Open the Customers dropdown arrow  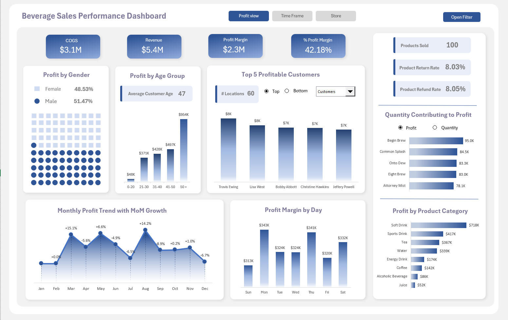(x=350, y=92)
